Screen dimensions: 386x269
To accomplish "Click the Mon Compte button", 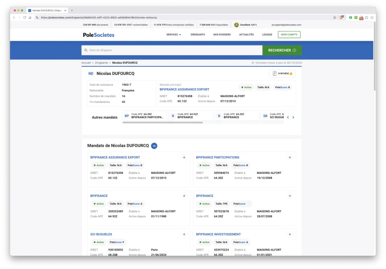I will pos(289,35).
